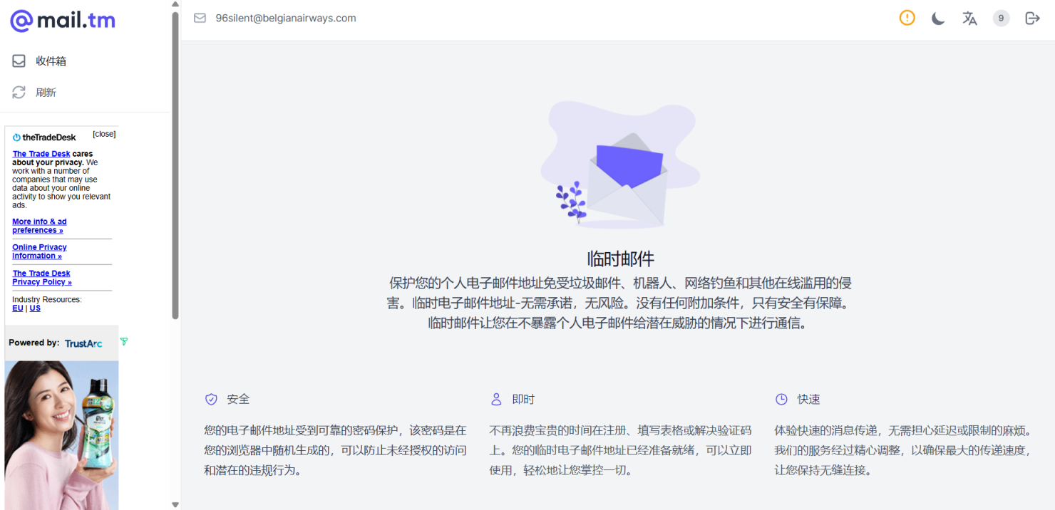Expand More info & ad preferences

coord(39,226)
